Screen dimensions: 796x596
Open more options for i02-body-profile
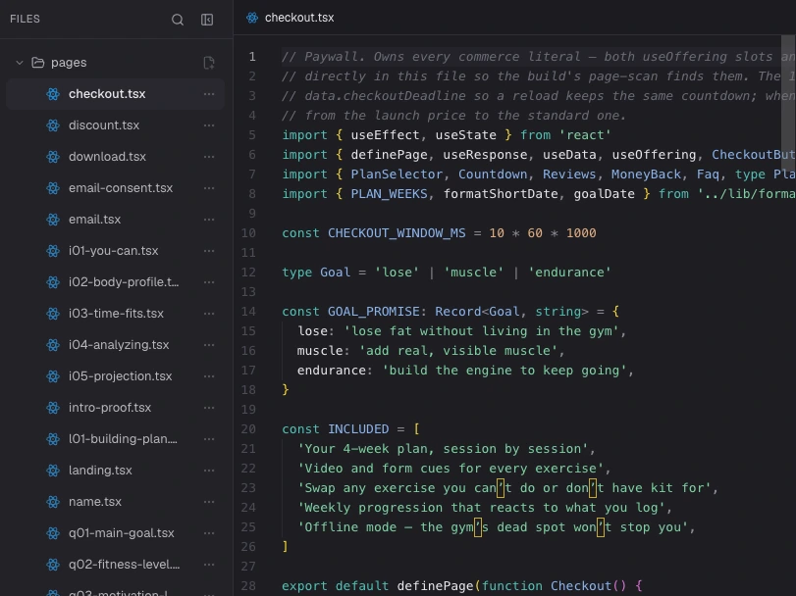click(209, 282)
